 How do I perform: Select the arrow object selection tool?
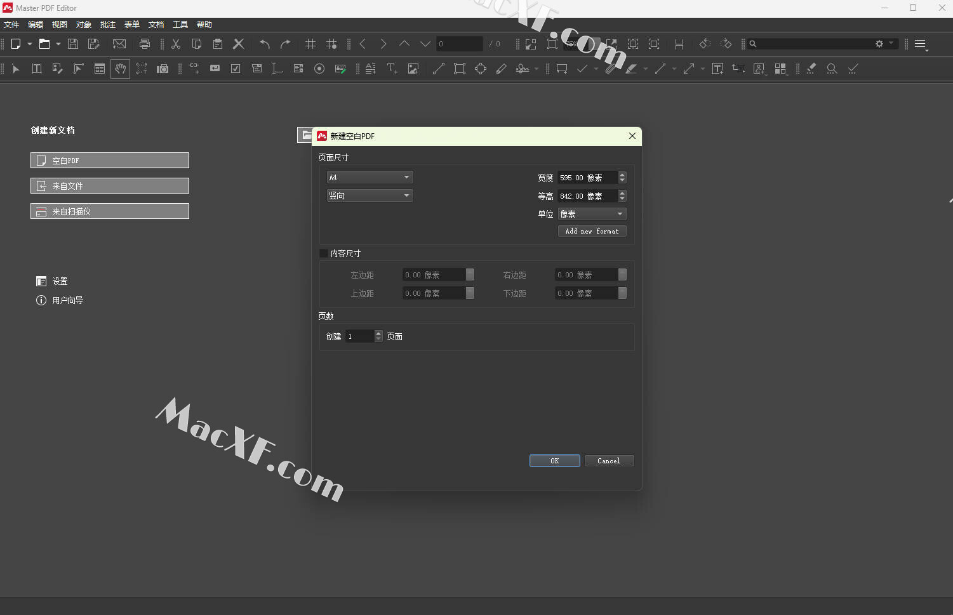(16, 69)
